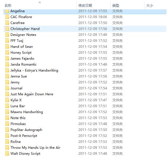Select the 'Just Me Again Down Here' name

32,94
